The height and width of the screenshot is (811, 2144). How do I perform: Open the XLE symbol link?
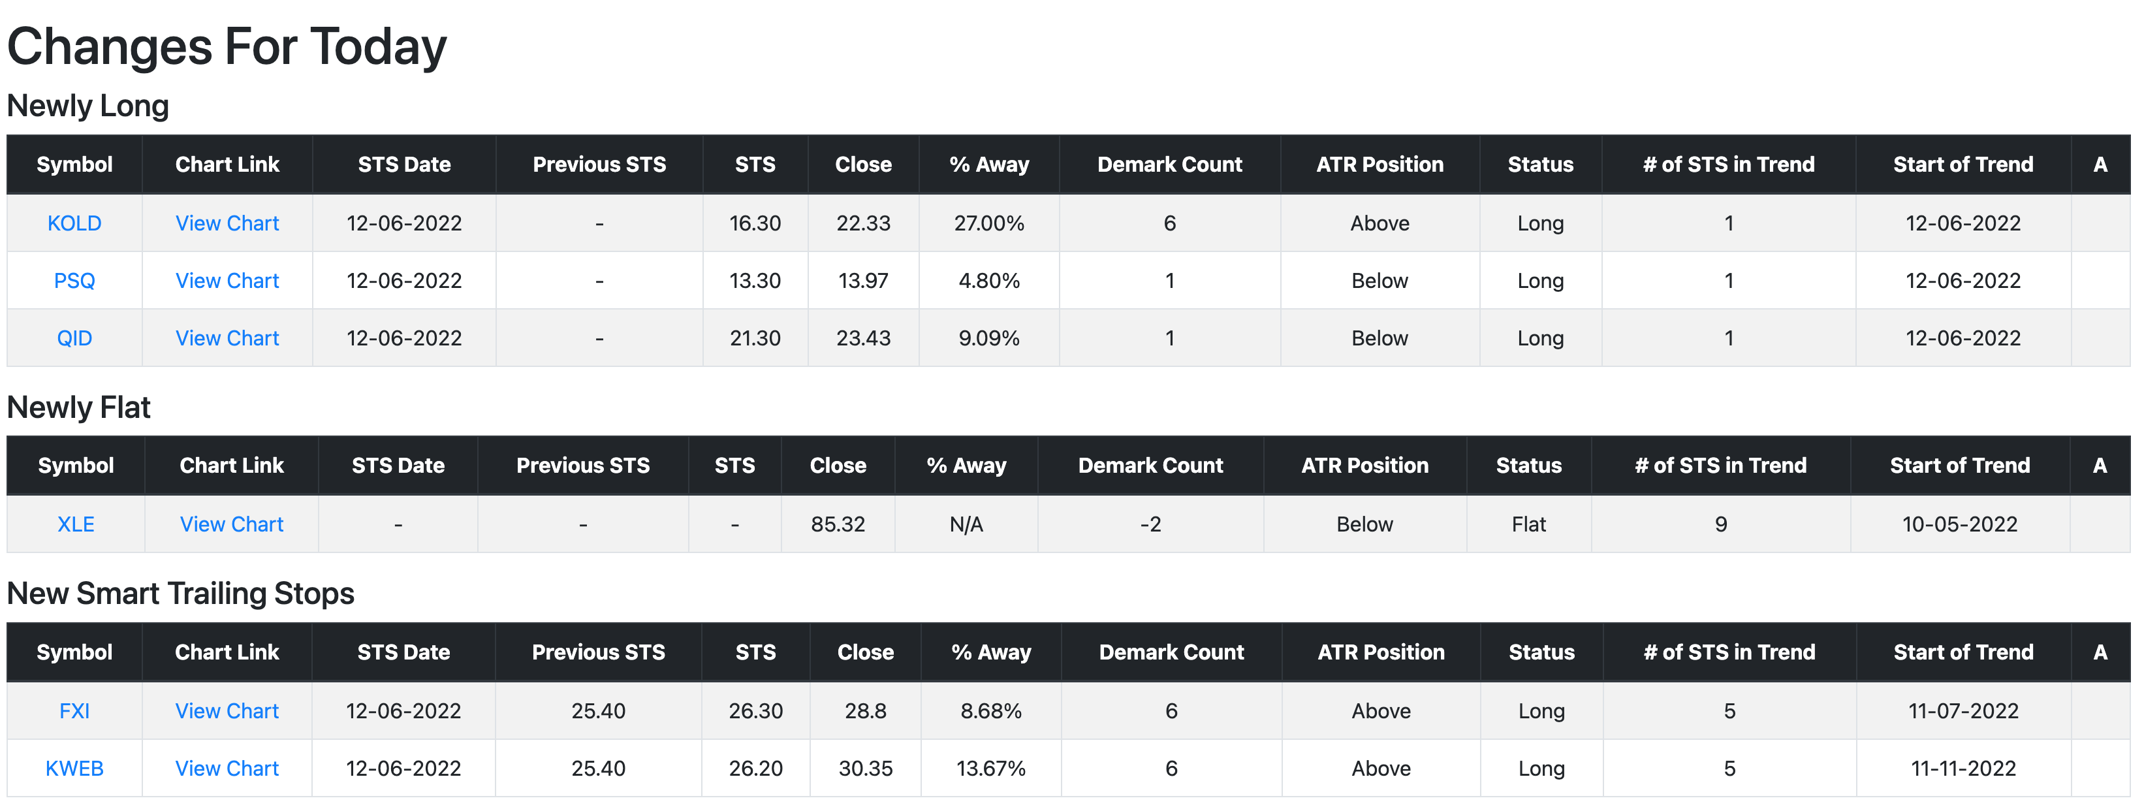76,524
